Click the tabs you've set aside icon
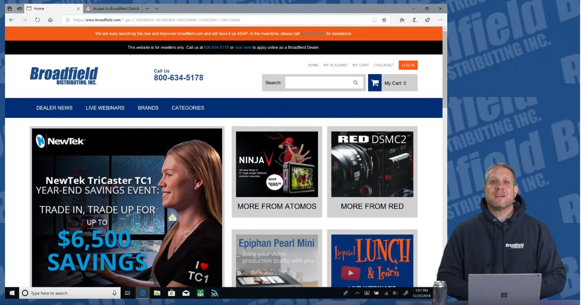 tap(10, 9)
